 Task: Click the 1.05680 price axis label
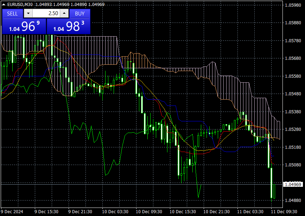[293, 58]
